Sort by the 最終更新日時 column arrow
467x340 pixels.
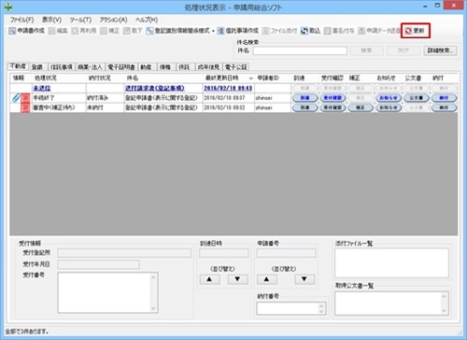click(250, 78)
